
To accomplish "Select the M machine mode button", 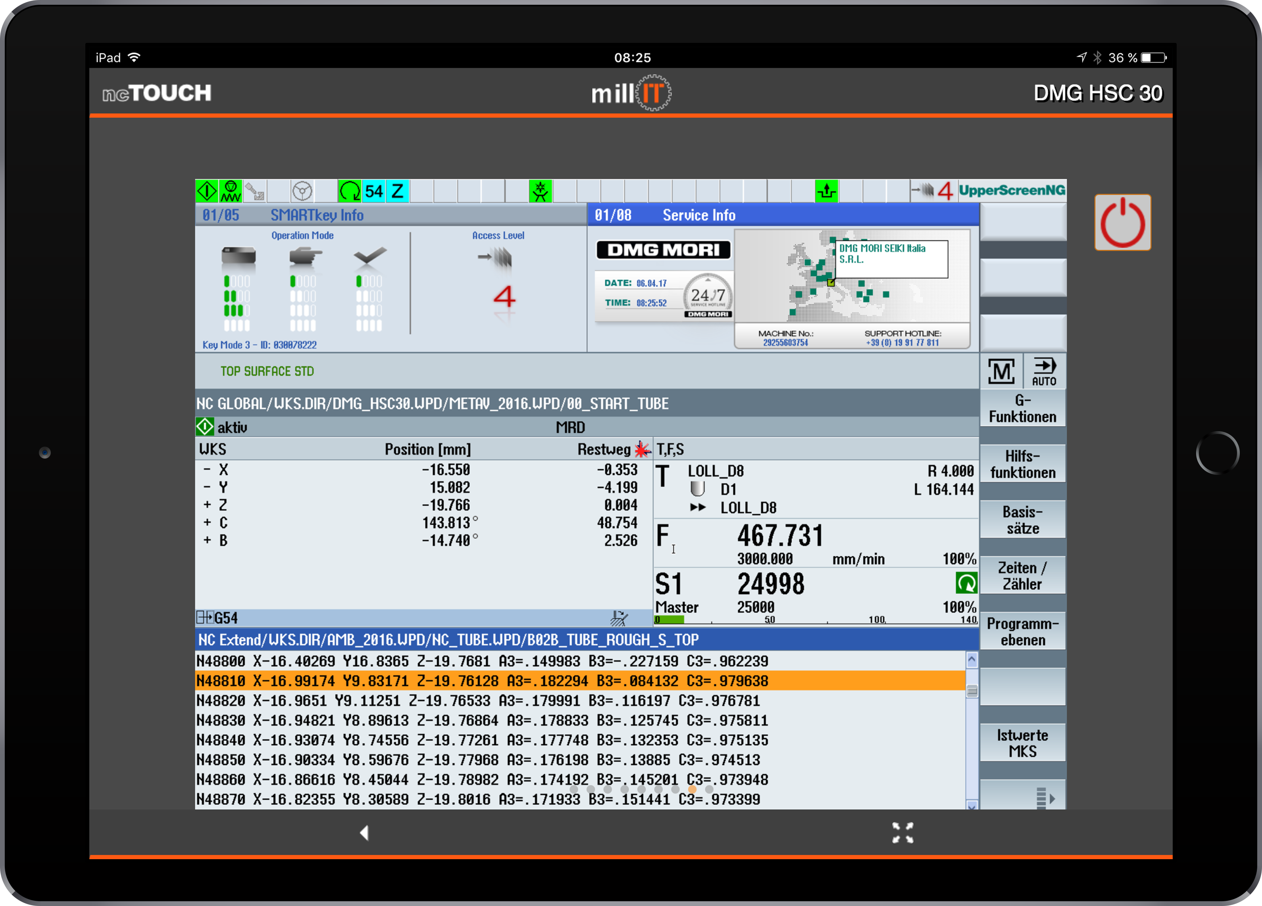I will coord(1001,371).
